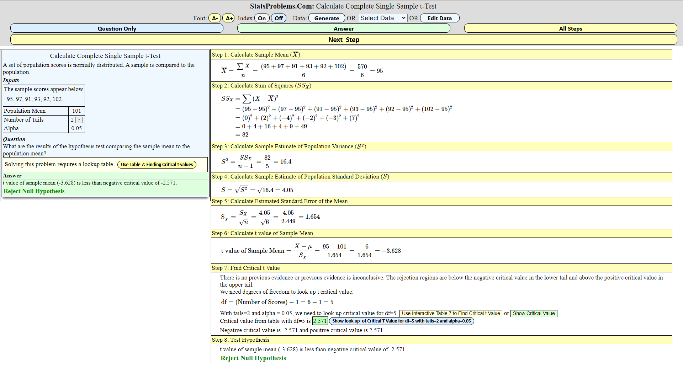
Task: Click Reject Null Hypothesis in the Answer box
Action: coord(34,191)
